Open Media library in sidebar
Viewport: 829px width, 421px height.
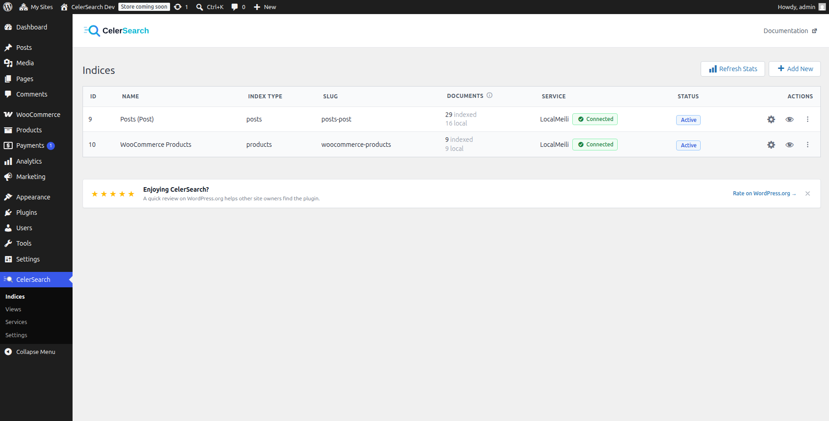click(36, 63)
